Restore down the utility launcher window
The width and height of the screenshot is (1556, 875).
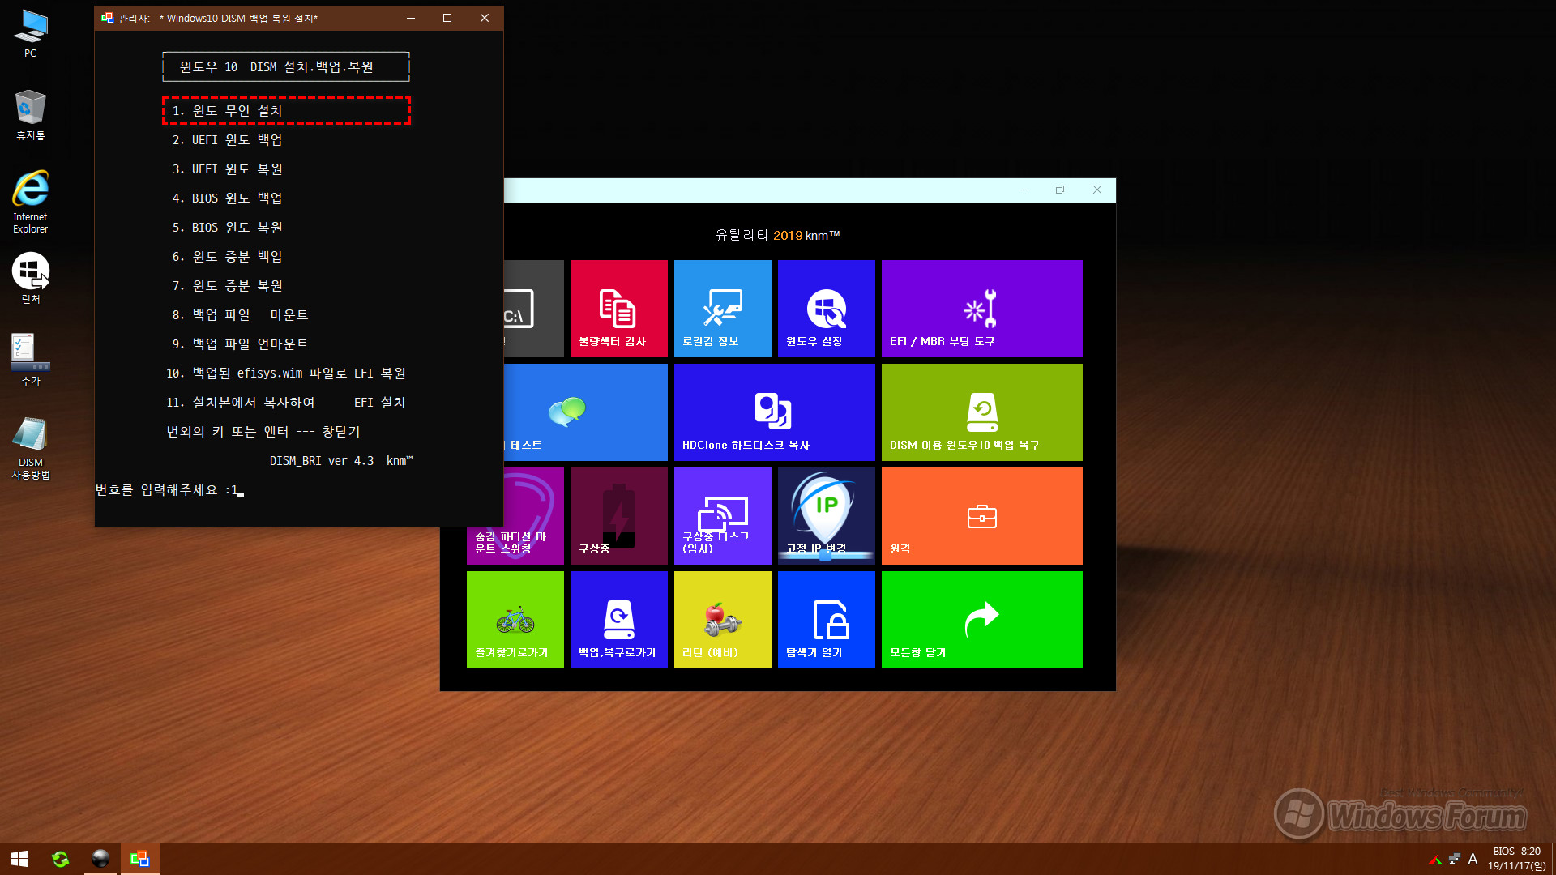(x=1059, y=190)
